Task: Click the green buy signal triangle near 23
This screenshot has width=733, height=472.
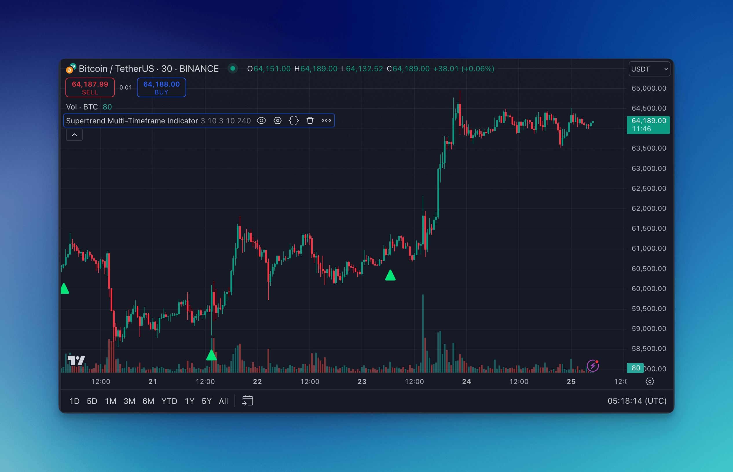Action: click(x=390, y=275)
